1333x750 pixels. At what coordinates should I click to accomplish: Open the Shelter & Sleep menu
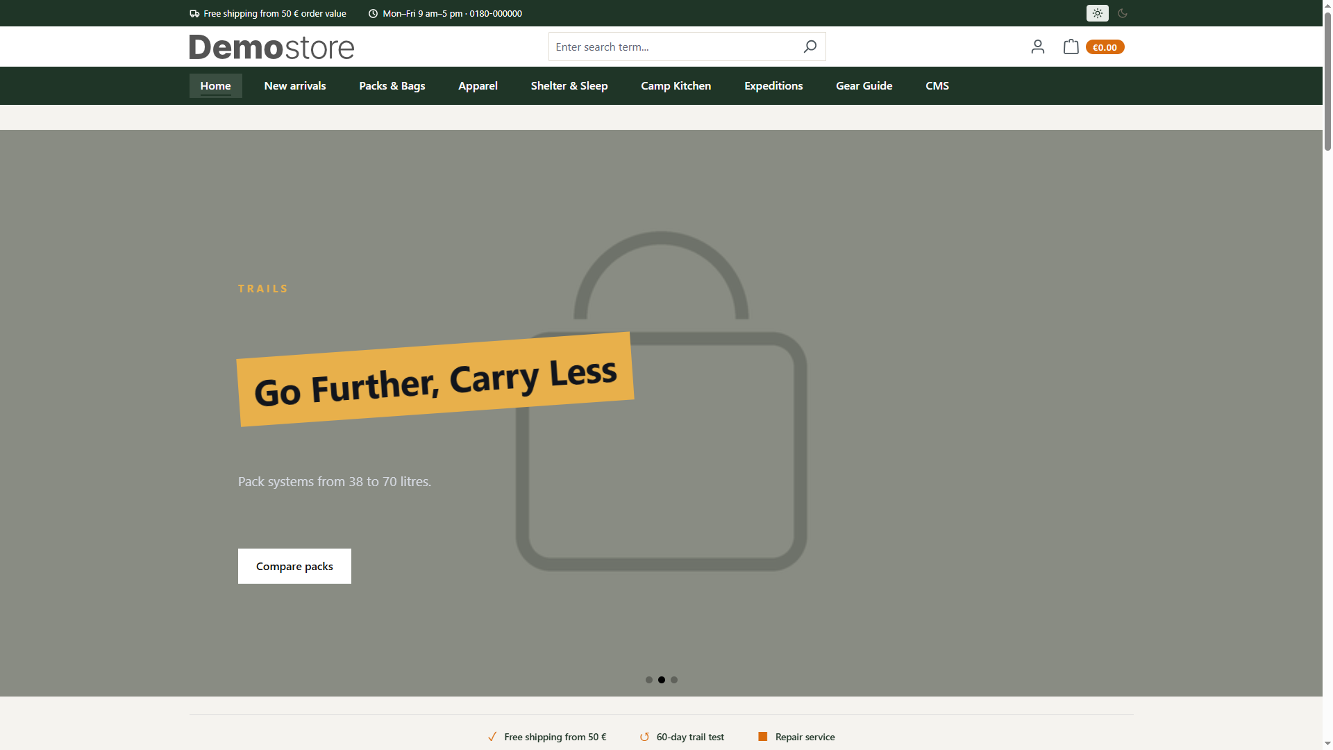(x=569, y=86)
